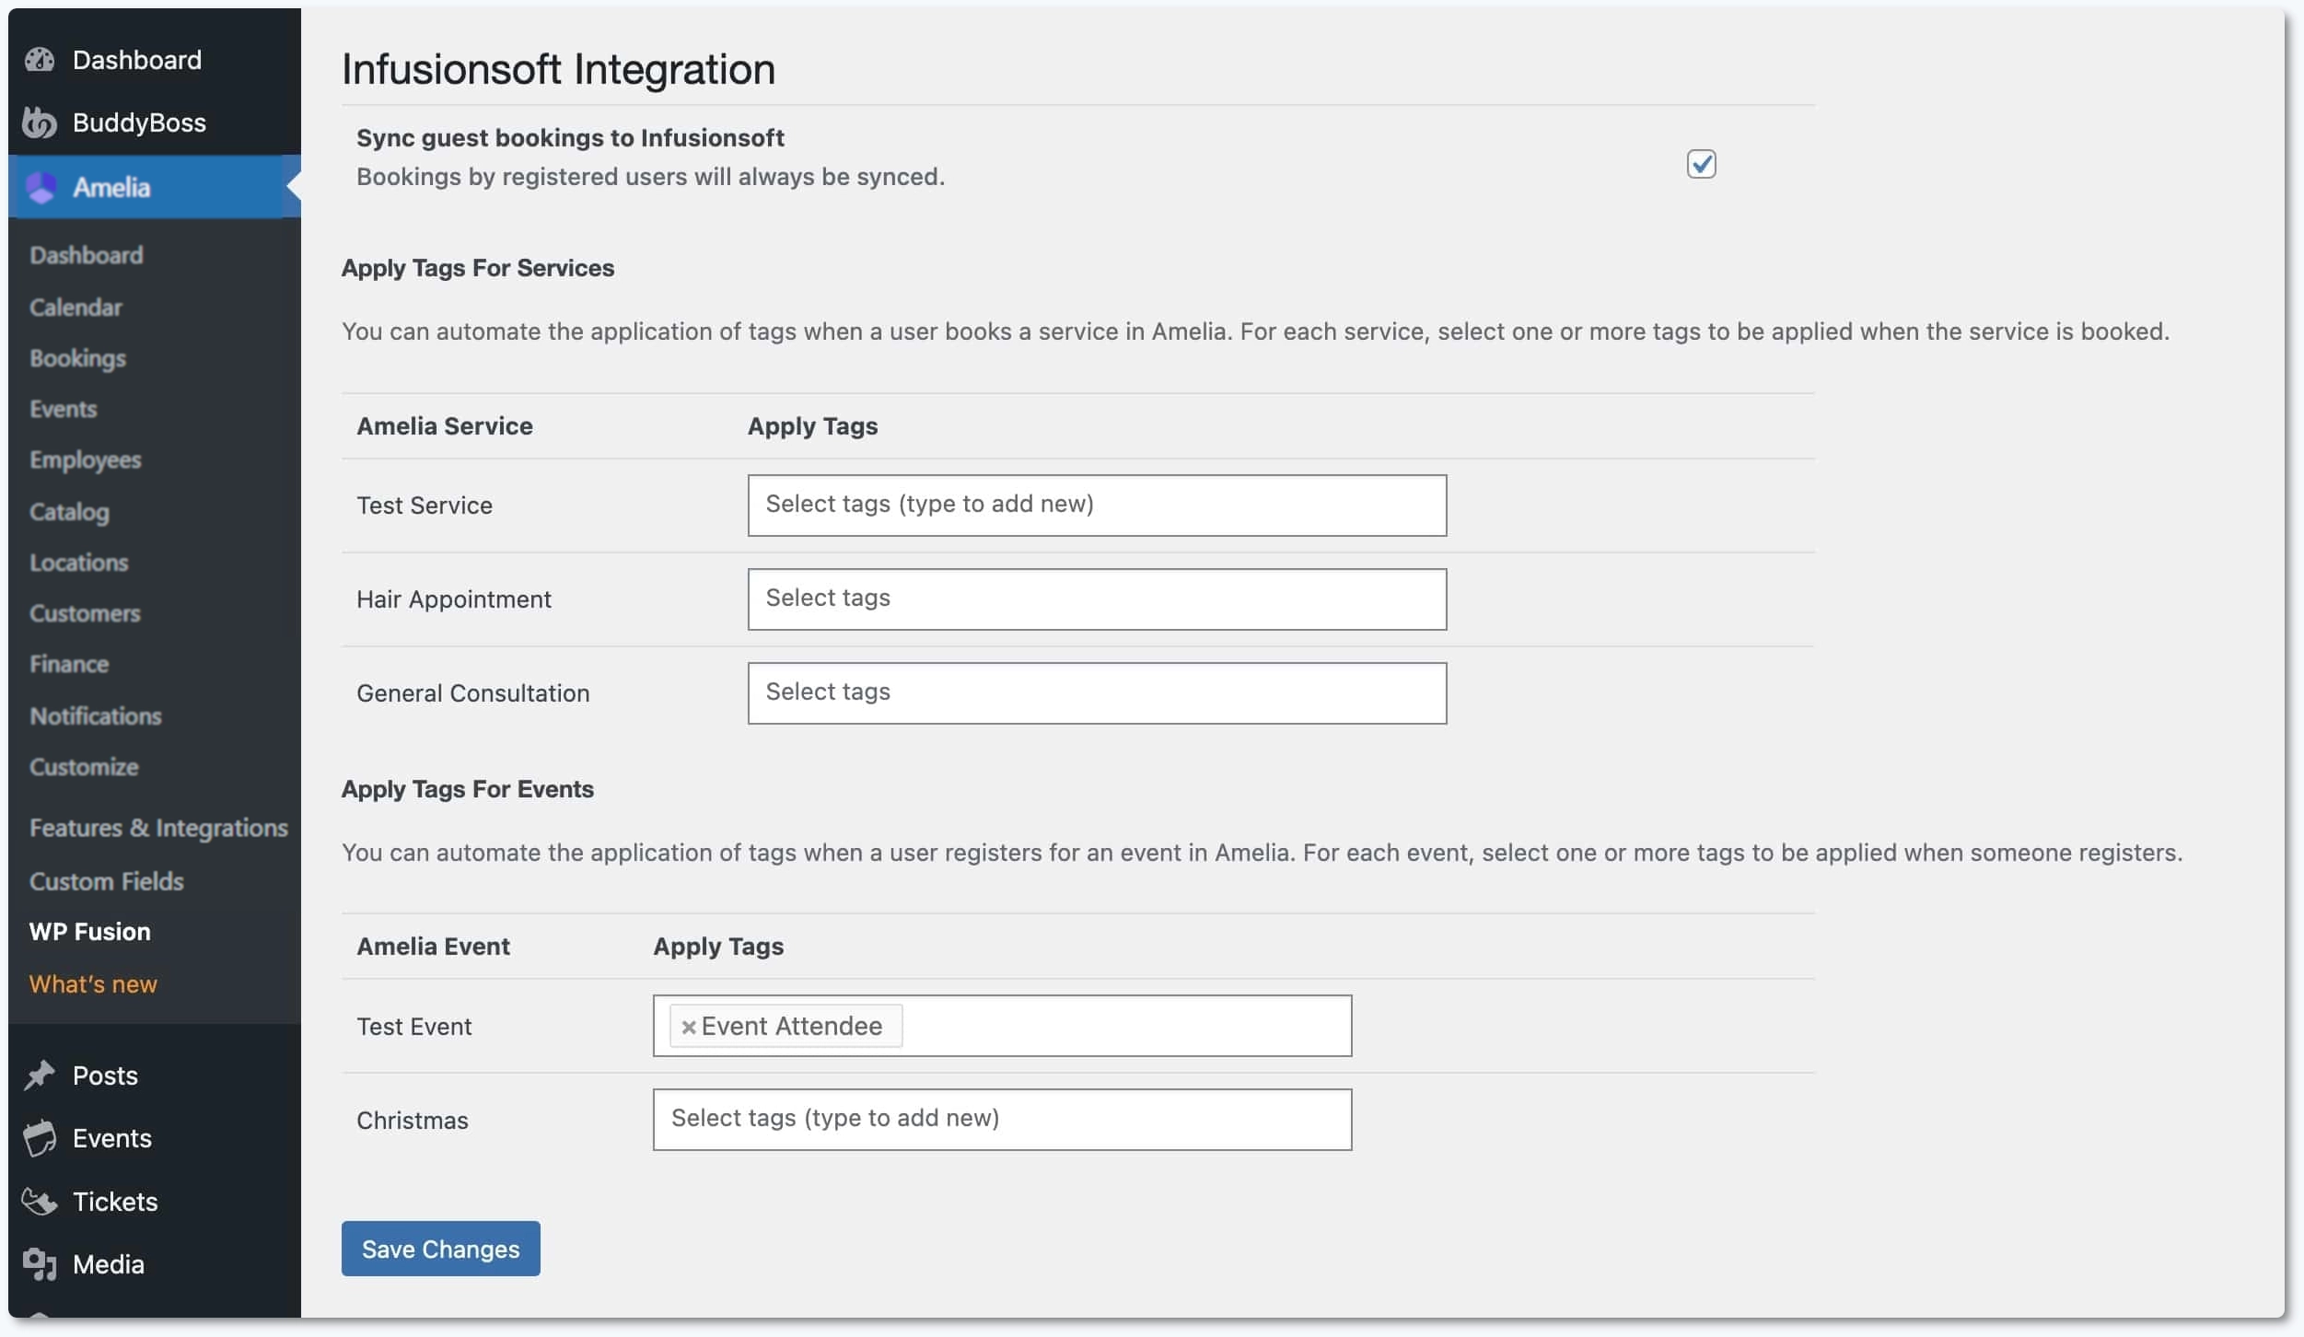This screenshot has width=2304, height=1337.
Task: Disable Sync guest bookings to Infusionsoft
Action: pos(1700,163)
